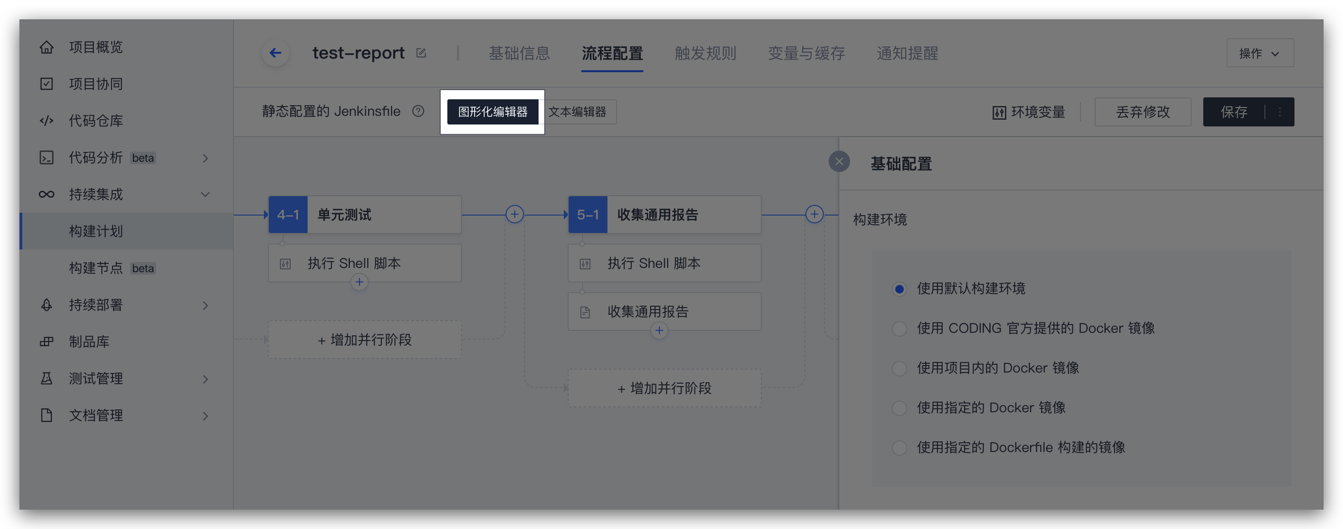This screenshot has height=529, width=1343.
Task: Open the 操作 dropdown
Action: pyautogui.click(x=1260, y=53)
